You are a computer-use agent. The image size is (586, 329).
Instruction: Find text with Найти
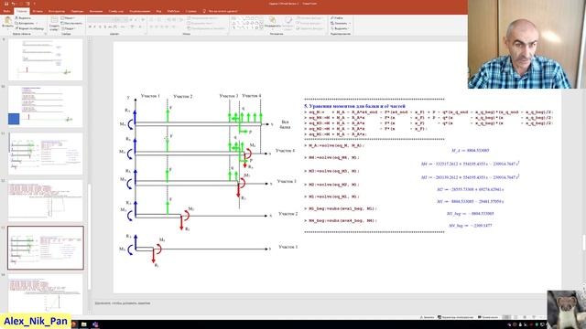[337, 18]
